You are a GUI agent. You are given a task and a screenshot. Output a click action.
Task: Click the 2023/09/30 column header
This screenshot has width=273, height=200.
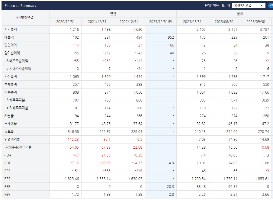[255, 22]
